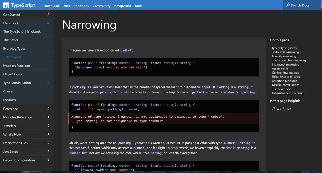Select the Narrowing sidebar item
This screenshot has width=322, height=173.
tap(13, 57)
